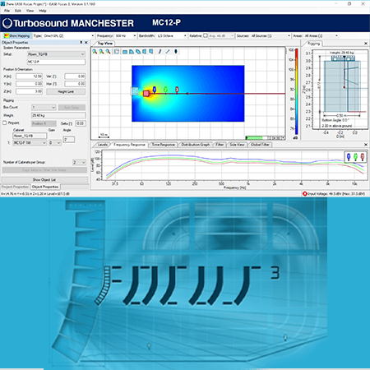Click the third zoom magnifier icon
The height and width of the screenshot is (370, 370).
click(108, 52)
